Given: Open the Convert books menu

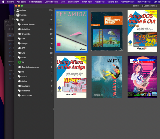Looking at the screenshot, I should (x=51, y=2).
